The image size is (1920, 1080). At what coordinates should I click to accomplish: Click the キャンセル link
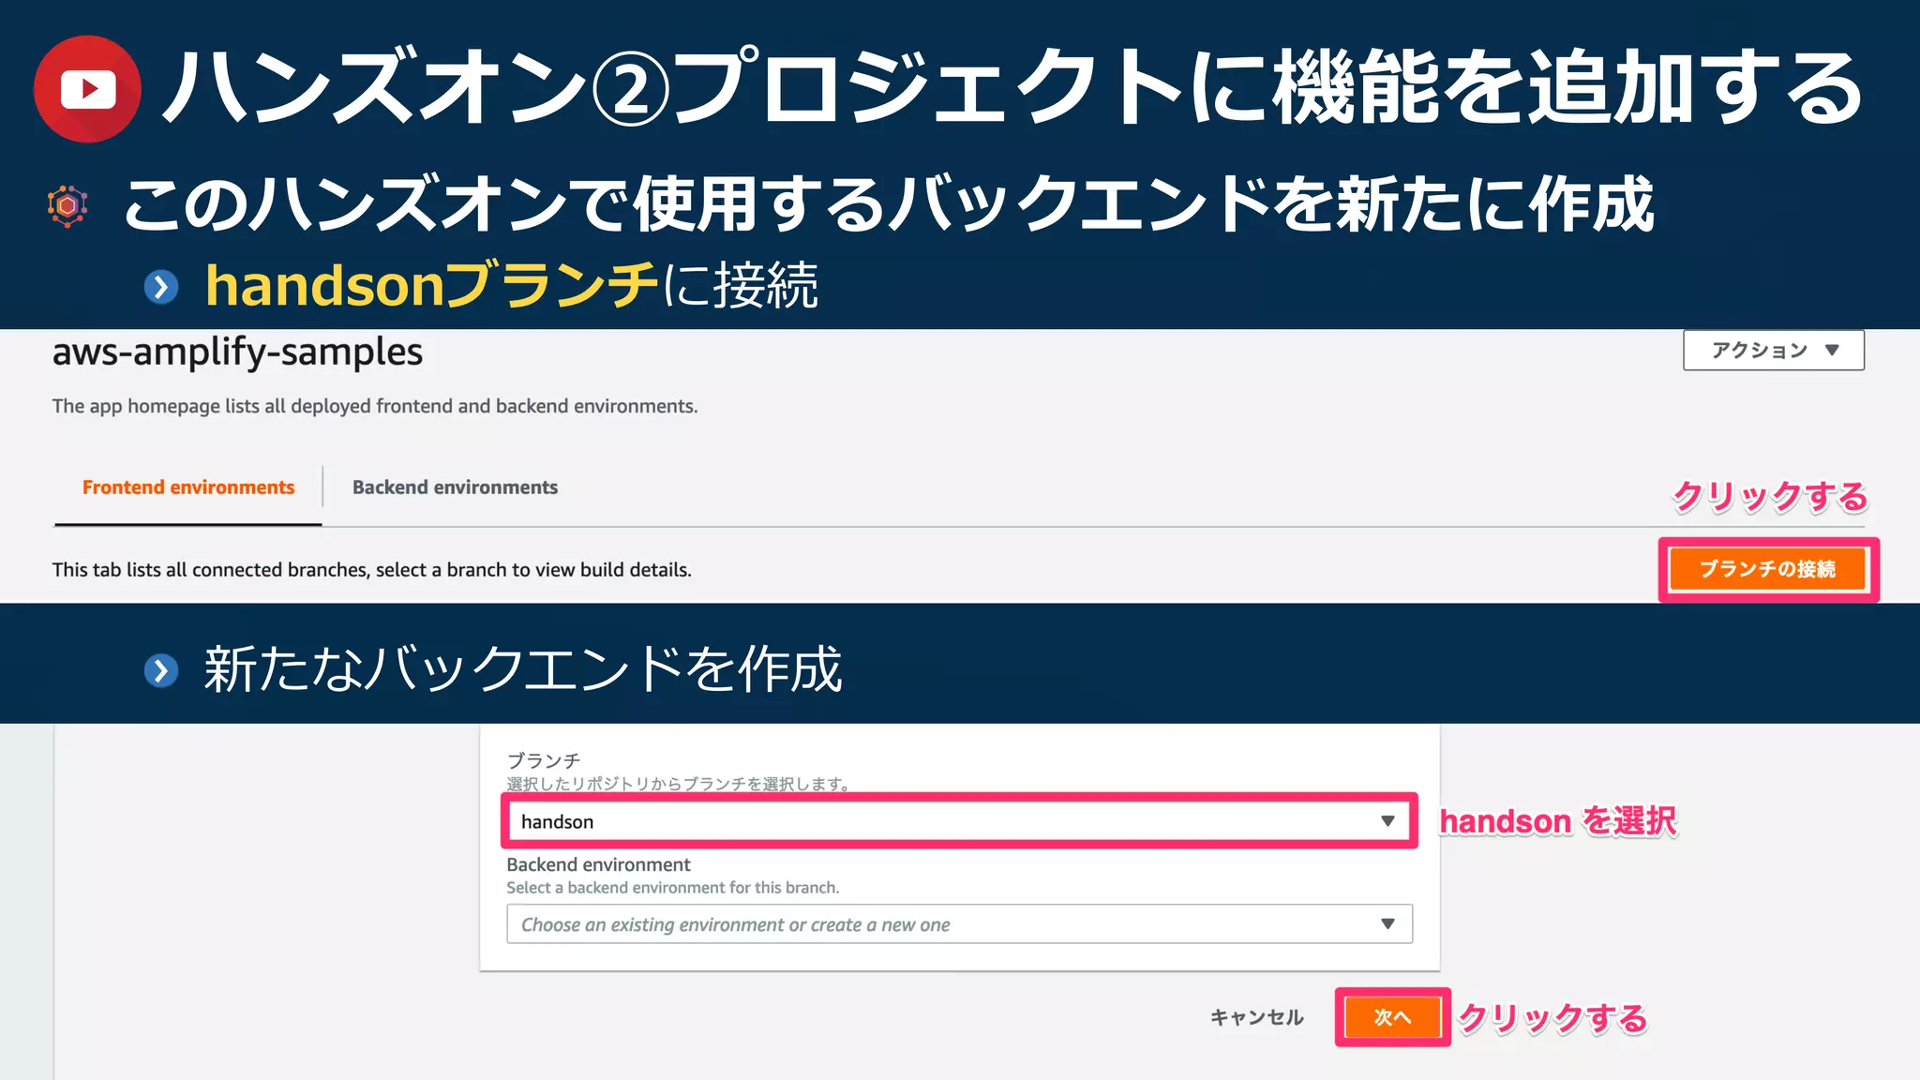tap(1256, 1017)
